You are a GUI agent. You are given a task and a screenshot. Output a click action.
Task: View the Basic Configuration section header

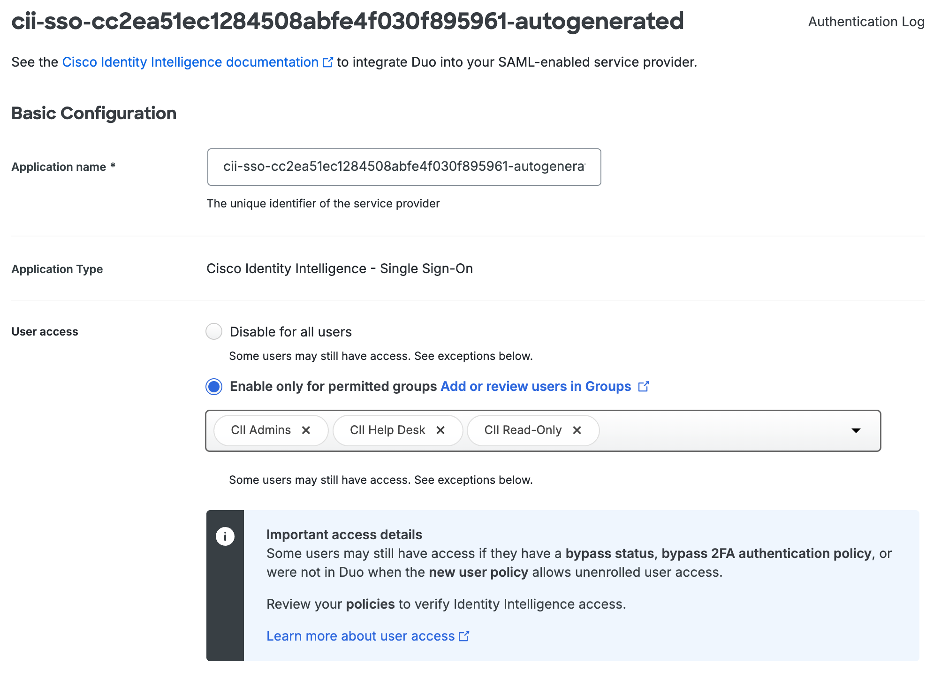click(94, 113)
